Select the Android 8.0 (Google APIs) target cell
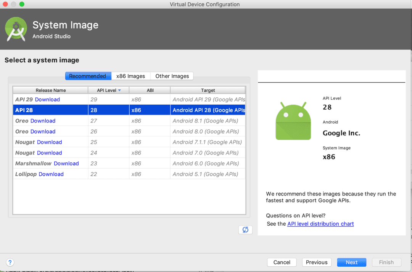This screenshot has height=272, width=412. (x=208, y=132)
